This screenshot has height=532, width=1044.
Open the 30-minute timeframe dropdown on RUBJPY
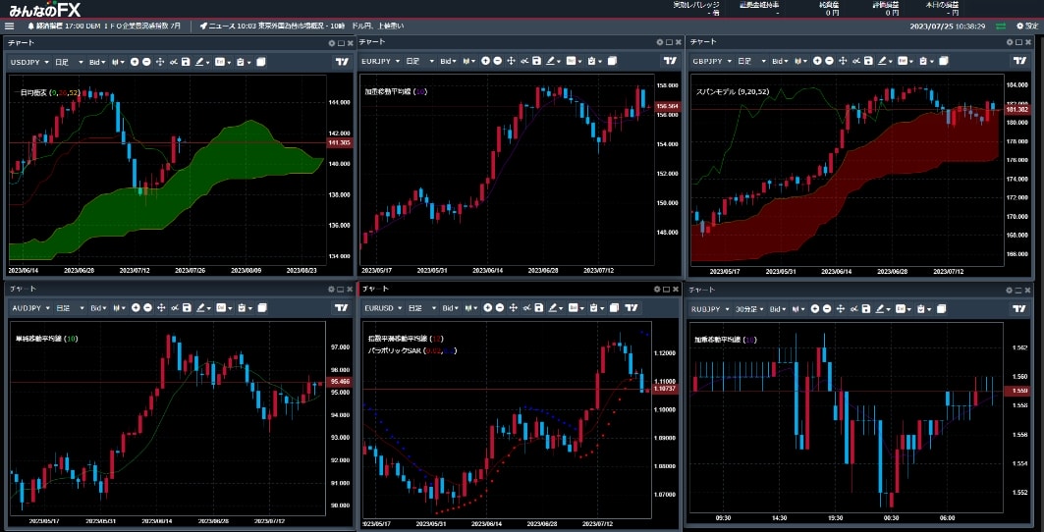750,308
